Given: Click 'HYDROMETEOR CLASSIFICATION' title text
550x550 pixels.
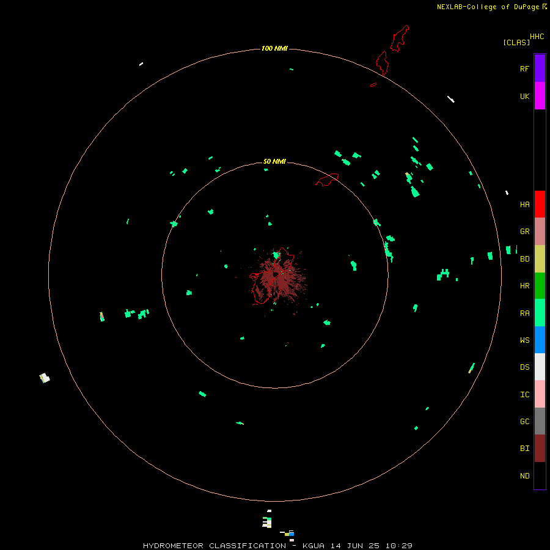Looking at the screenshot, I should coord(215,546).
